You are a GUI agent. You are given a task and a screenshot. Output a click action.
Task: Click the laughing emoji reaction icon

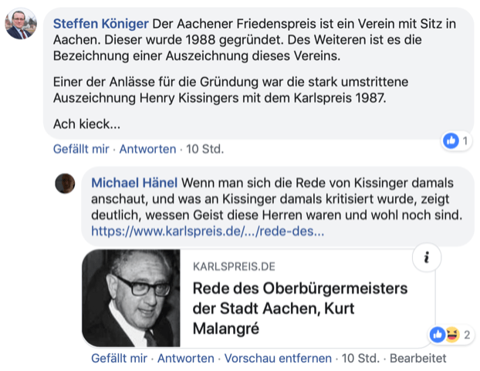pyautogui.click(x=450, y=334)
